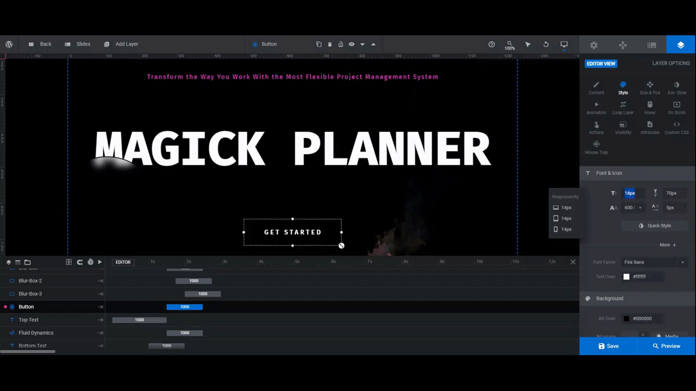Click the Back button
The width and height of the screenshot is (696, 391).
coord(40,45)
